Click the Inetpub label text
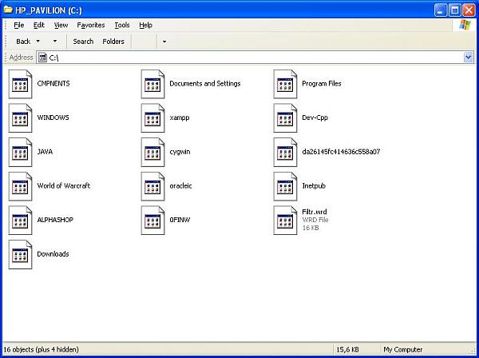The width and height of the screenshot is (479, 358). 314,186
